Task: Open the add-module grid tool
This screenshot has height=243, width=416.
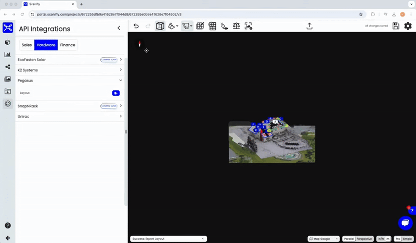Action: 212,26
